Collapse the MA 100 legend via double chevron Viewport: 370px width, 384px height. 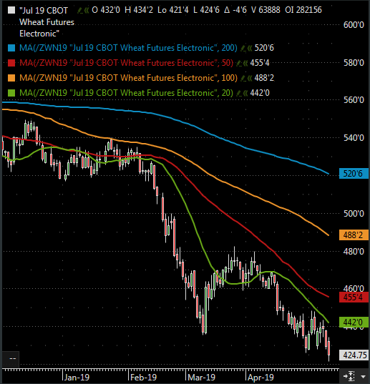click(x=250, y=79)
